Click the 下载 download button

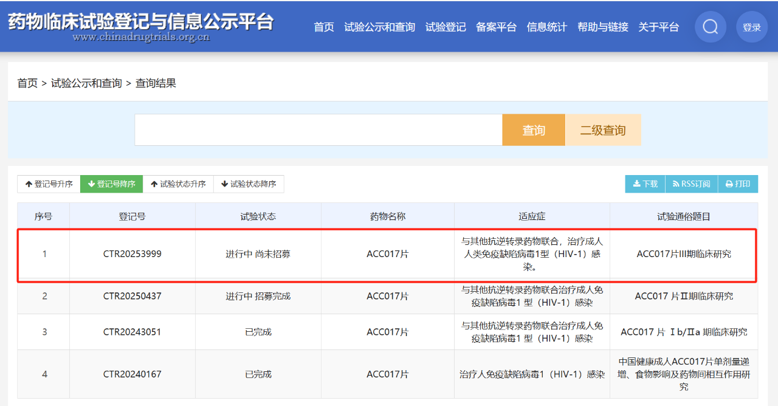645,184
